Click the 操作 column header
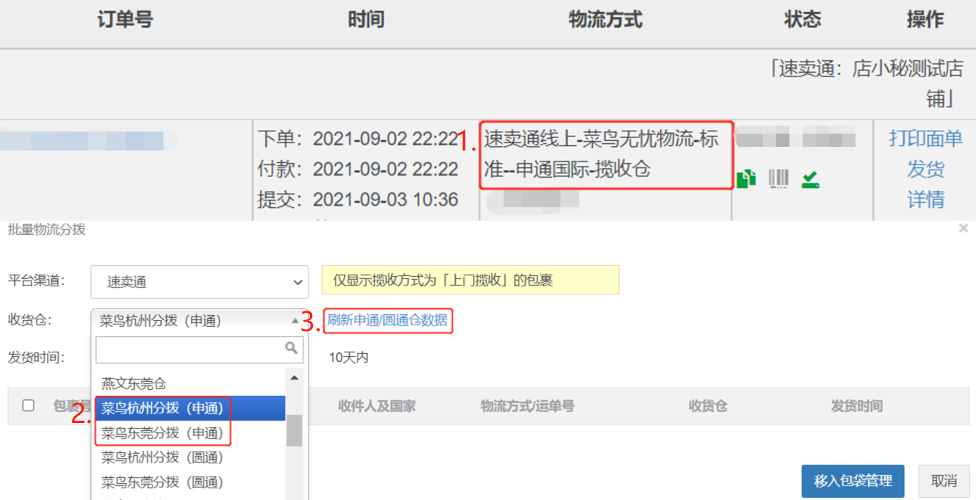 coord(925,20)
